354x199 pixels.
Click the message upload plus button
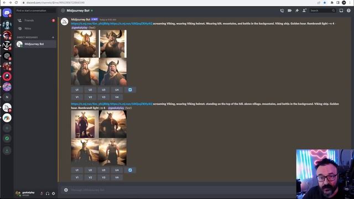pos(66,190)
